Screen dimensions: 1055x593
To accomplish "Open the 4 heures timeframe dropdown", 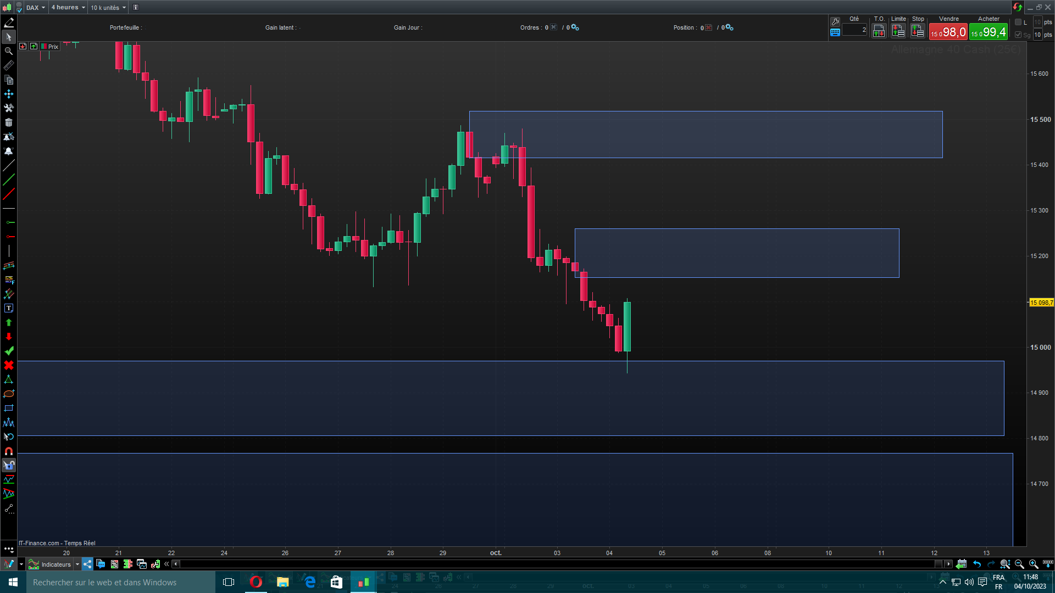I will [x=68, y=8].
